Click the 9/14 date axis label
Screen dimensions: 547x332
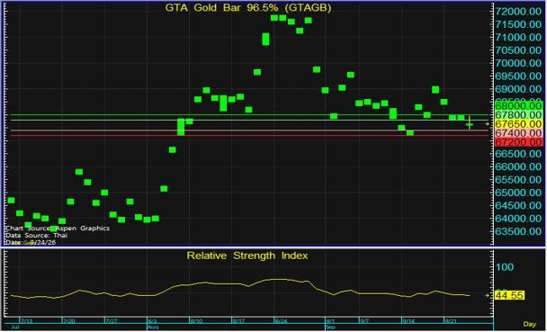pyautogui.click(x=408, y=321)
